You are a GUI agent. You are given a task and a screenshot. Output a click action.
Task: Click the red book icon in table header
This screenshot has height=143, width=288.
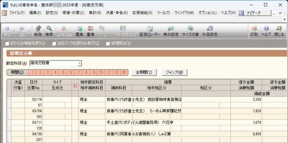(x=75, y=85)
